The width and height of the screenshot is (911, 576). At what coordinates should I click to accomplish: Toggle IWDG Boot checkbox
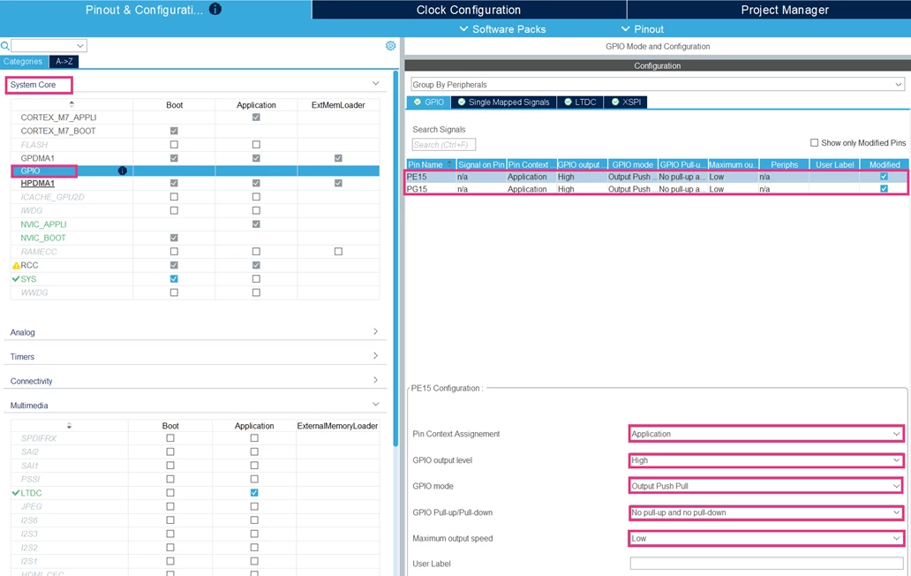click(x=174, y=210)
